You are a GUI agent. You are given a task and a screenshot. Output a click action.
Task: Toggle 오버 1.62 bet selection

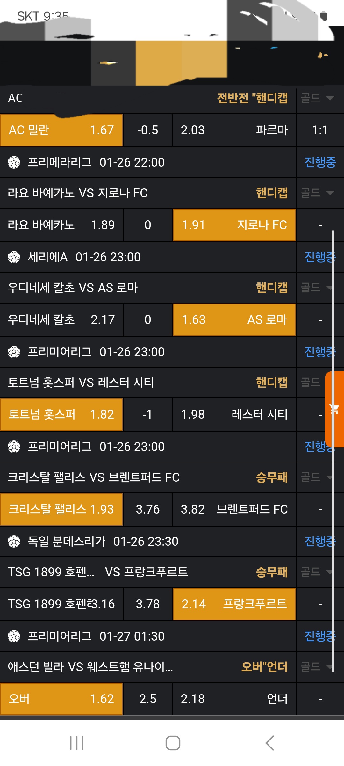coord(61,699)
